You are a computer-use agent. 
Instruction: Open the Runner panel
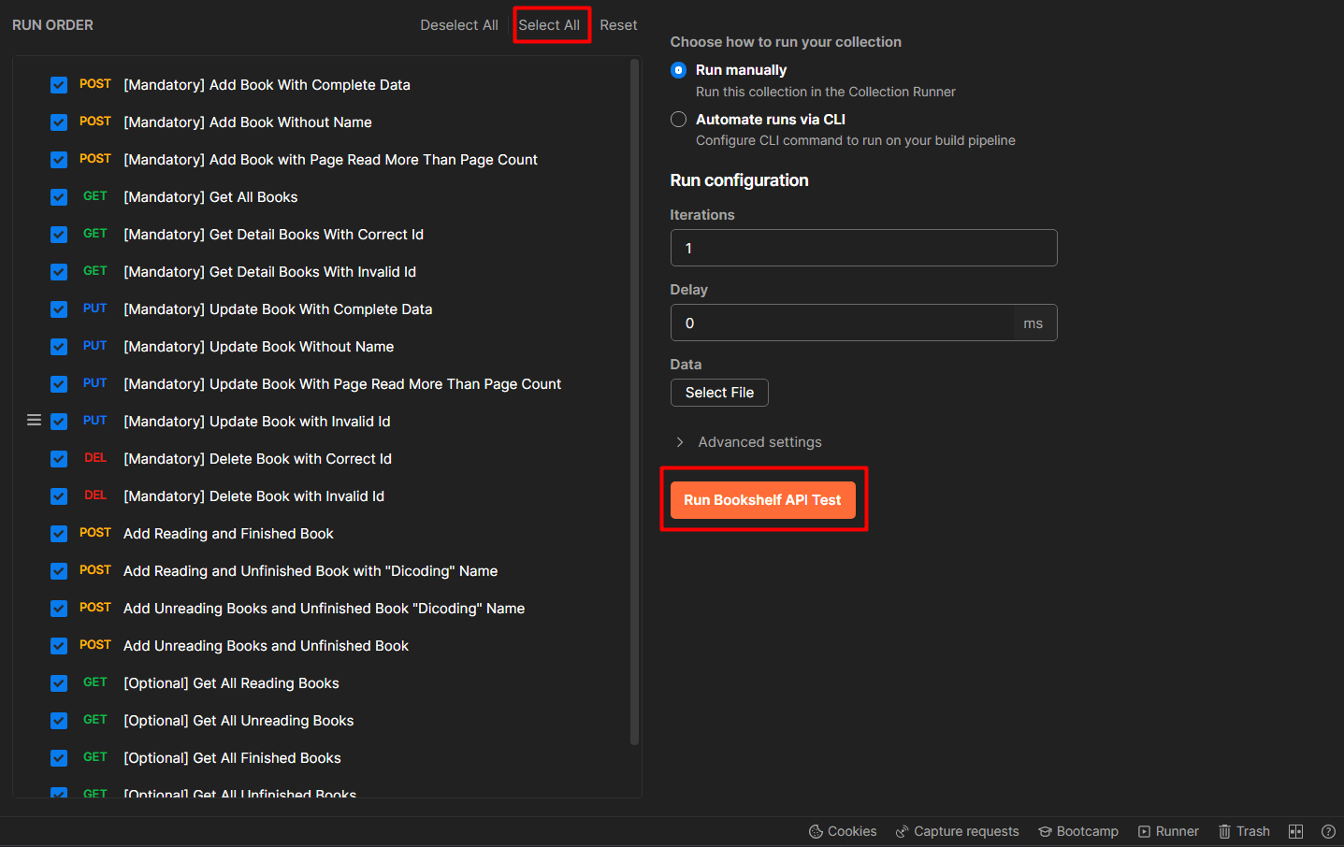tap(1168, 831)
